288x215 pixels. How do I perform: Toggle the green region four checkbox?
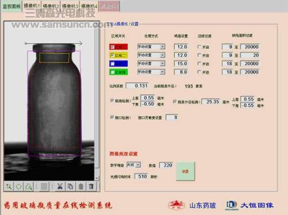pyautogui.click(x=112, y=72)
